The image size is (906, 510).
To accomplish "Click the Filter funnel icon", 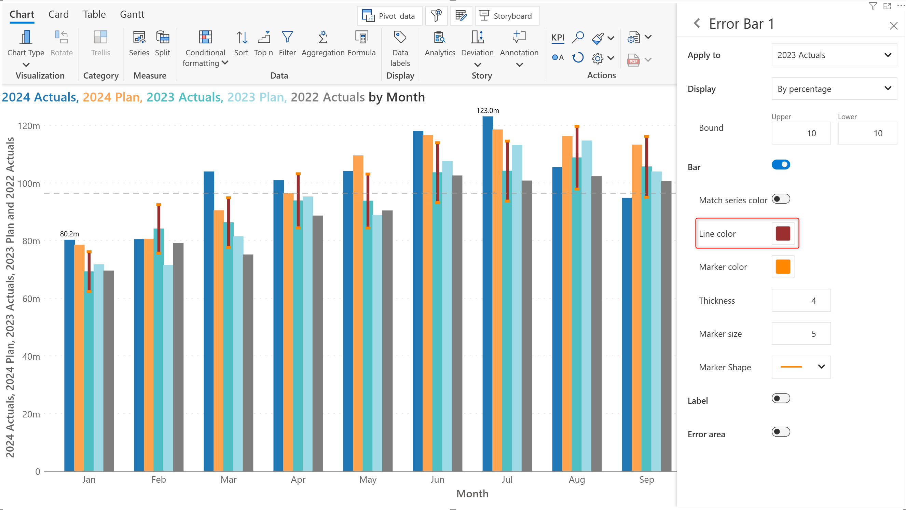I will 287,37.
